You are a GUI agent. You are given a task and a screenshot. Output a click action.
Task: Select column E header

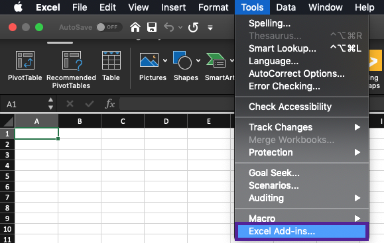click(209, 121)
